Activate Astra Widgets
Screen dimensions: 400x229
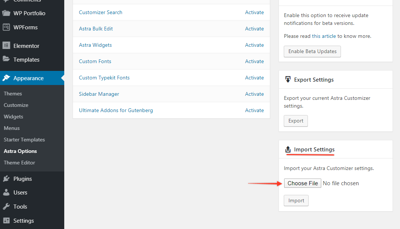coord(254,45)
